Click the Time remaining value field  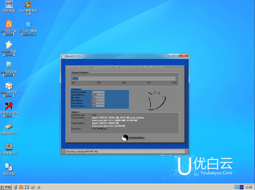[x=98, y=106]
